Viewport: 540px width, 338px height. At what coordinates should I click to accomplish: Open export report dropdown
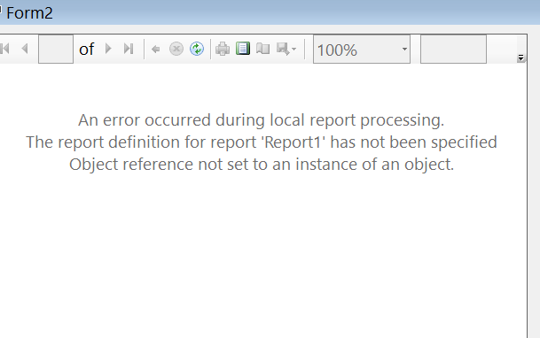click(x=286, y=49)
